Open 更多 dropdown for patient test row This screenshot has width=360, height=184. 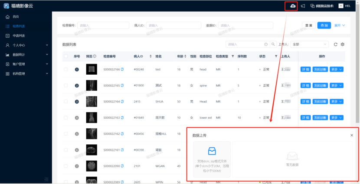click(337, 69)
